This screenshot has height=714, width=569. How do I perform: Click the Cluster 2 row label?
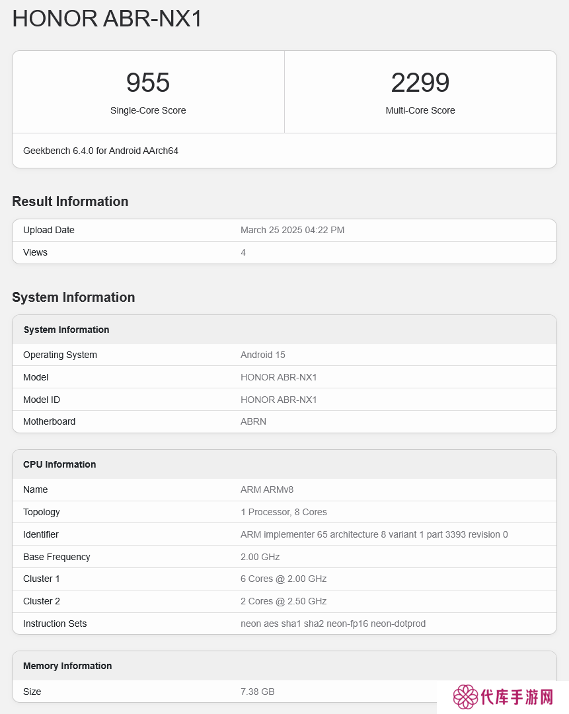click(42, 601)
